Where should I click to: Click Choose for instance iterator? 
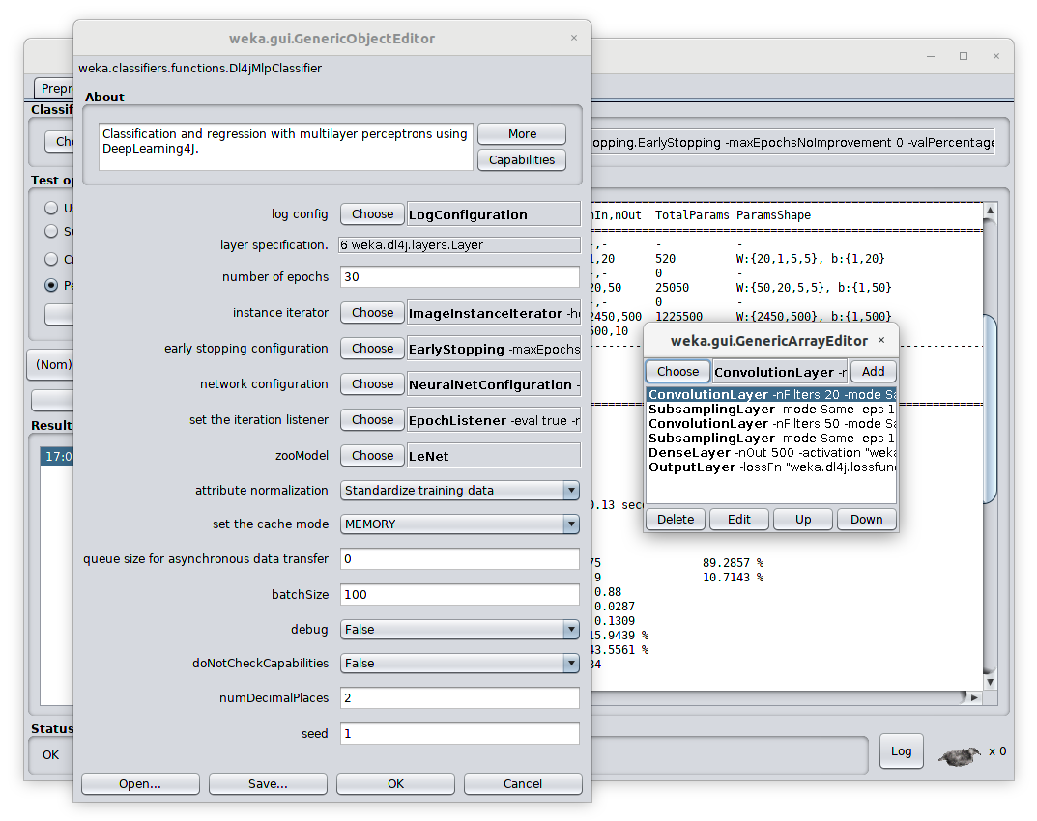pos(372,312)
